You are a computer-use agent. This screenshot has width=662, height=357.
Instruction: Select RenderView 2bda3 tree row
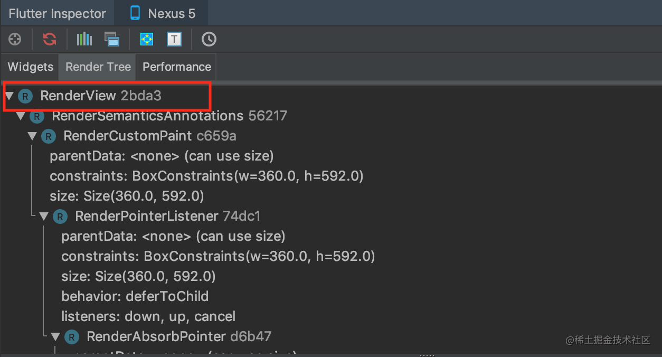[101, 96]
